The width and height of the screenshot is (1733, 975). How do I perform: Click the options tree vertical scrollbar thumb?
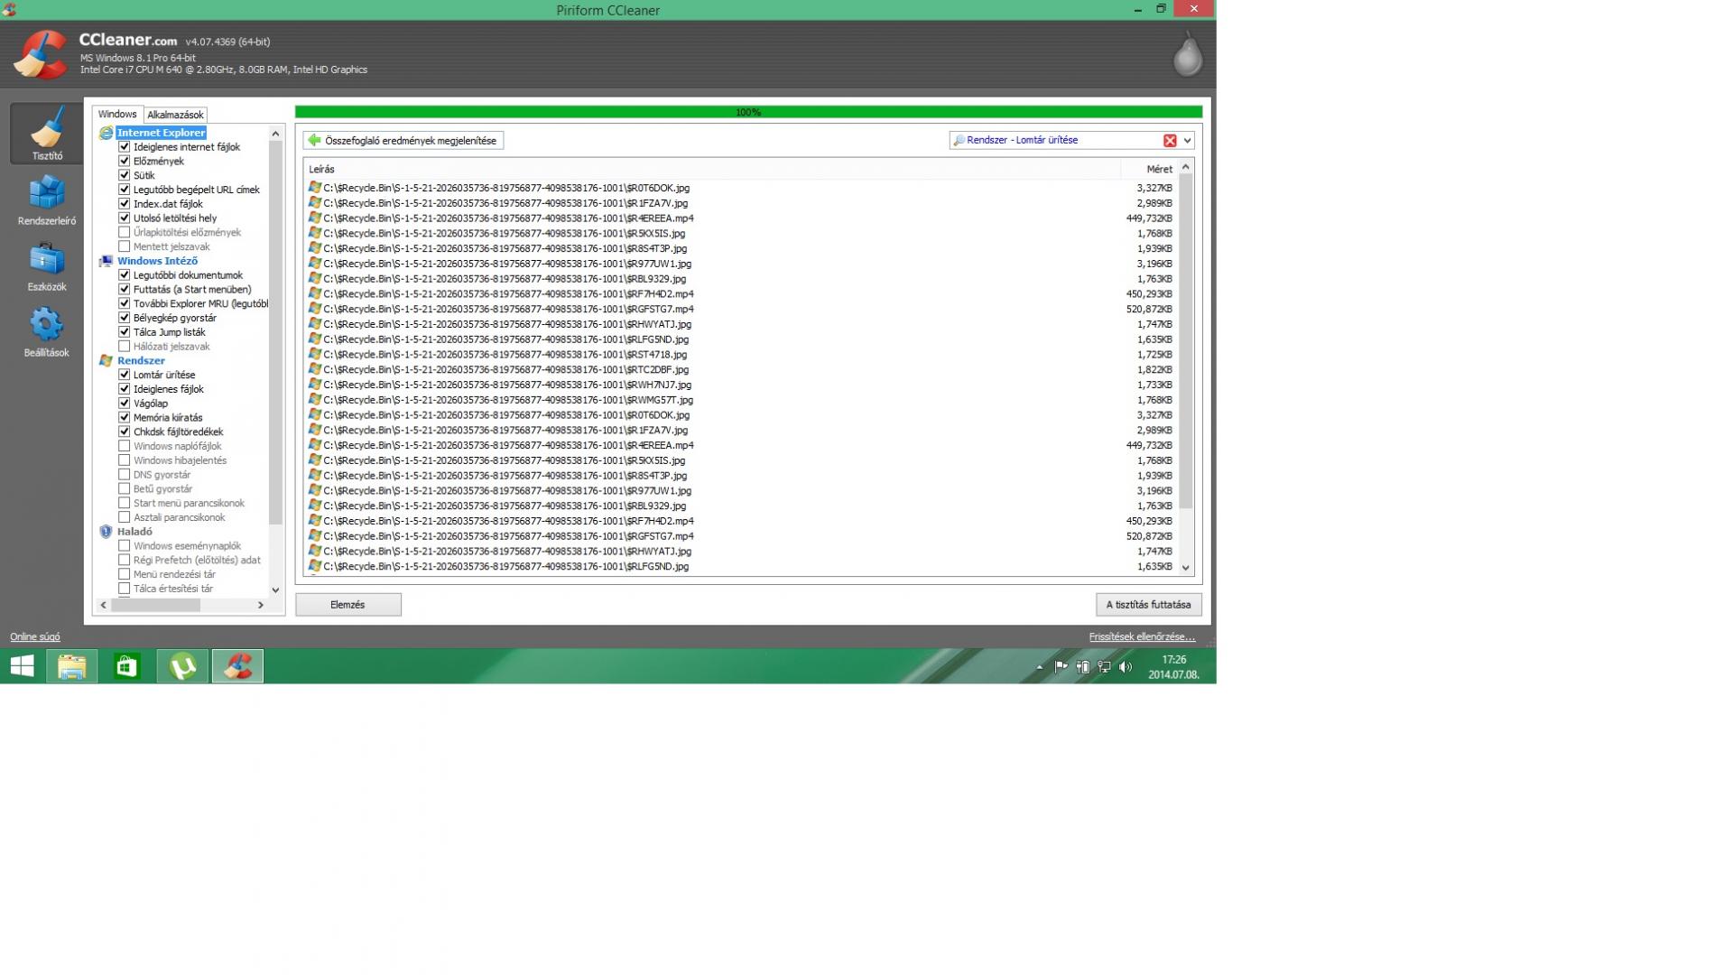(275, 334)
